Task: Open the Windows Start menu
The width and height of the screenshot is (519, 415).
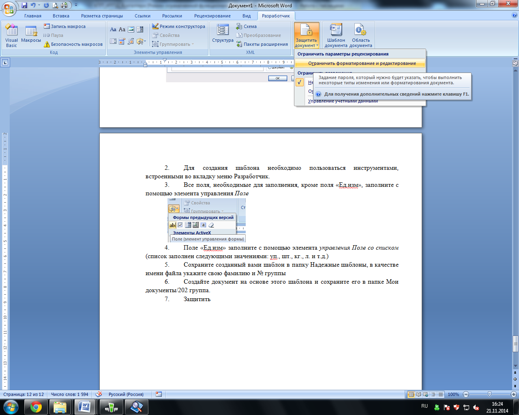Action: pos(10,407)
